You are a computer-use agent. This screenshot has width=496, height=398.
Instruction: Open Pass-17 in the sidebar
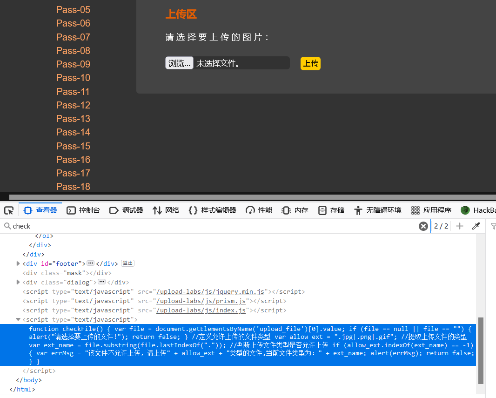[73, 173]
